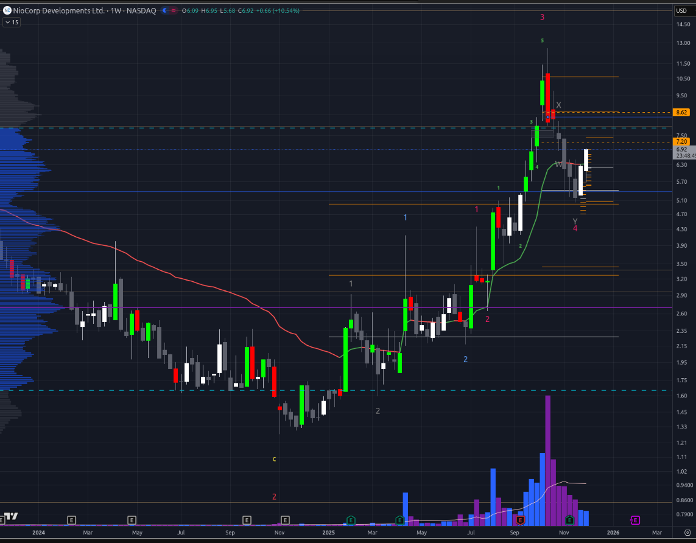Click the gray earnings marker near November 2024
The height and width of the screenshot is (543, 696).
point(284,520)
